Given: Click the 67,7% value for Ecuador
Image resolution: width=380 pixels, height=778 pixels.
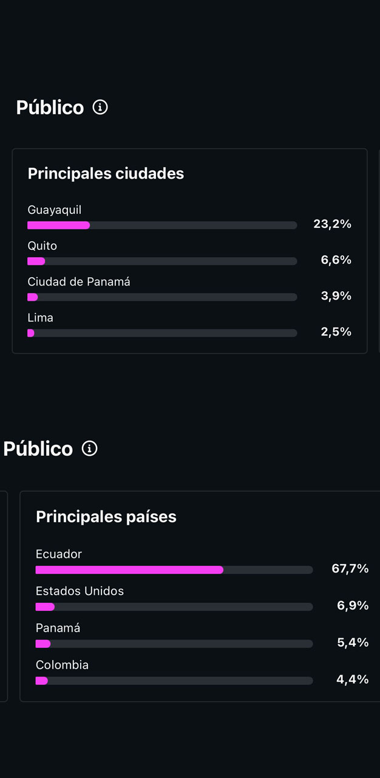Looking at the screenshot, I should (x=350, y=569).
